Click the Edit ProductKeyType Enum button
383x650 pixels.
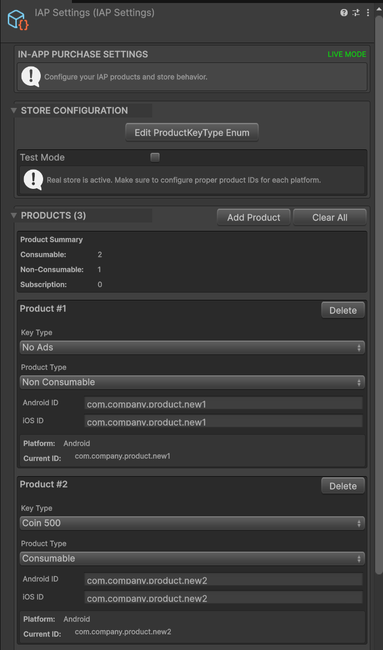coord(192,132)
